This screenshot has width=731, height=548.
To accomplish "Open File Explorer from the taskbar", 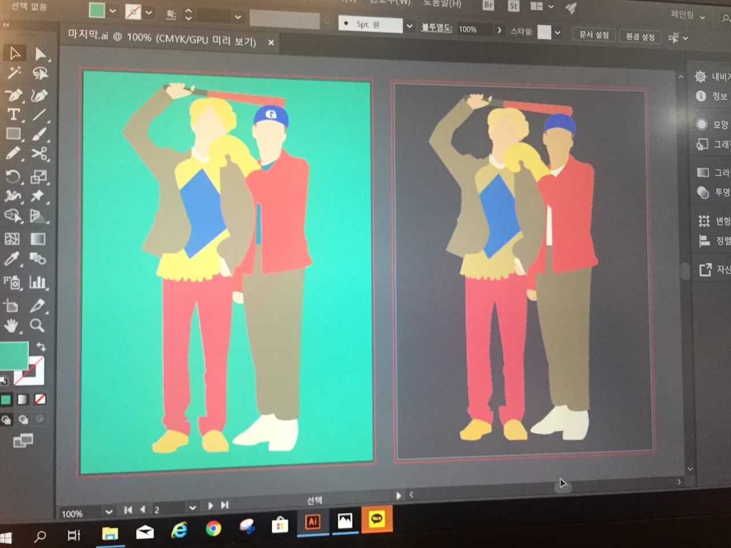I will 110,534.
